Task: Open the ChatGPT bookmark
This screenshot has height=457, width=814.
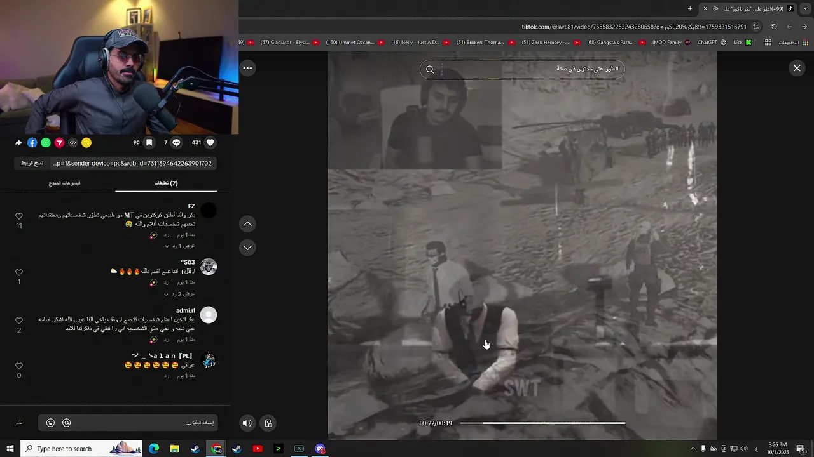Action: tap(713, 43)
